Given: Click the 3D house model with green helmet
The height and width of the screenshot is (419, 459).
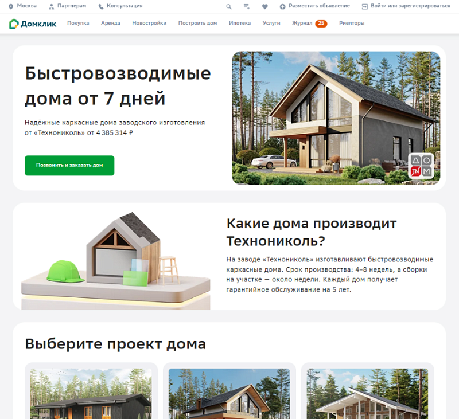Looking at the screenshot, I should (x=116, y=260).
